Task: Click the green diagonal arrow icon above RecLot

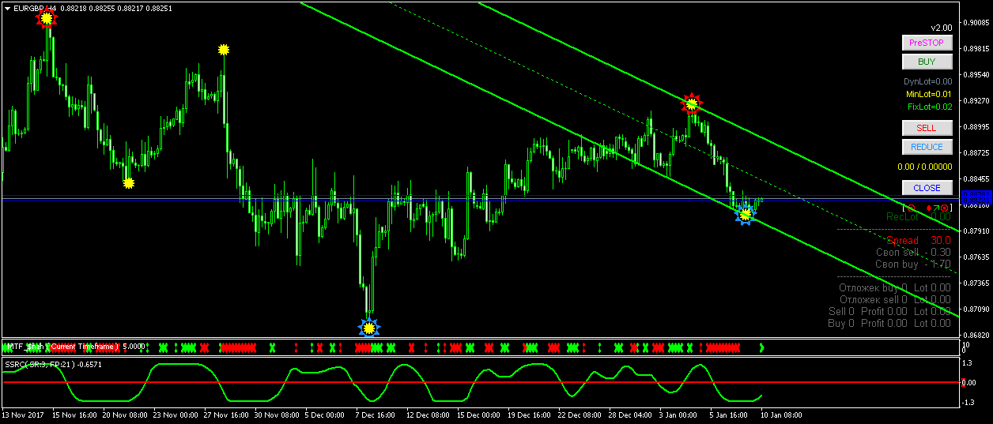Action: (x=935, y=207)
